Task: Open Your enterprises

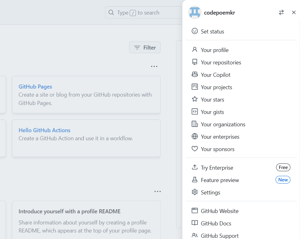Action: (241, 137)
